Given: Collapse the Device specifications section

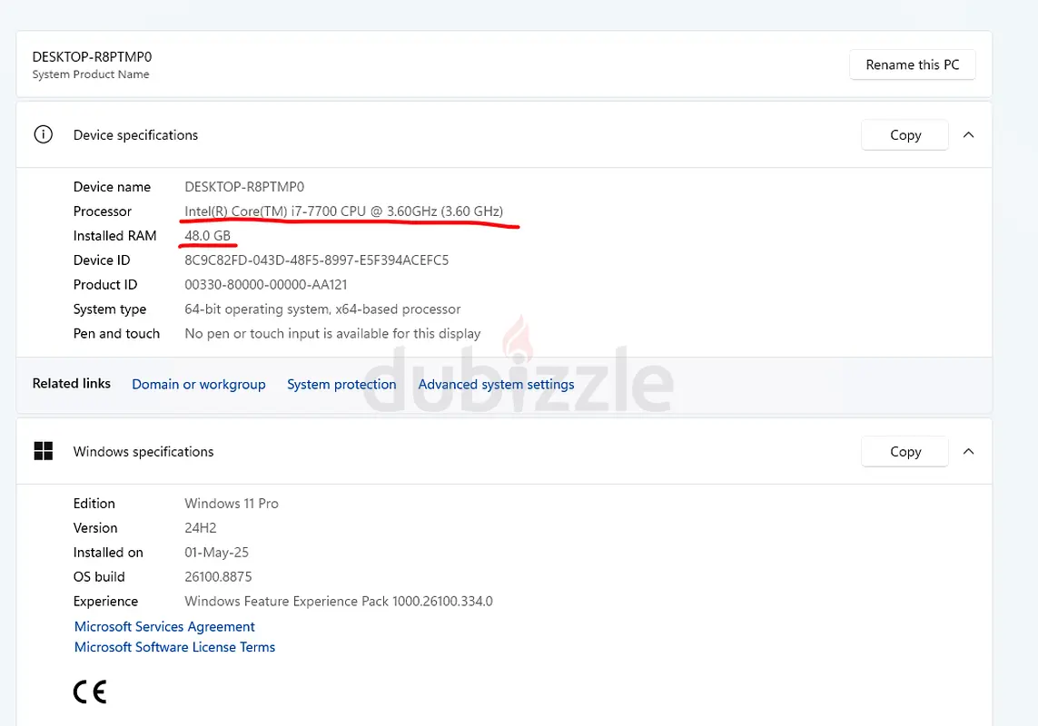Looking at the screenshot, I should pos(968,135).
